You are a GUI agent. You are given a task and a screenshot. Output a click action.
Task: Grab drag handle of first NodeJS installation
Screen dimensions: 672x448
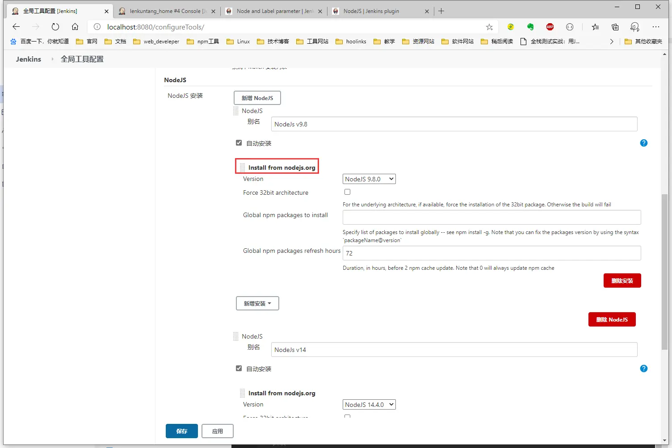tap(236, 111)
